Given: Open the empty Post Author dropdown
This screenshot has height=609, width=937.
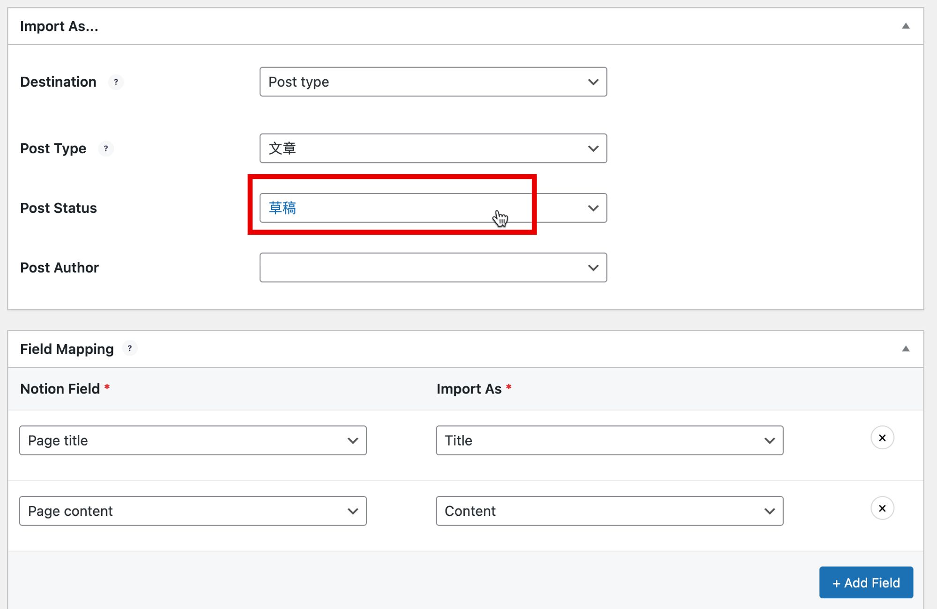Looking at the screenshot, I should click(x=433, y=267).
